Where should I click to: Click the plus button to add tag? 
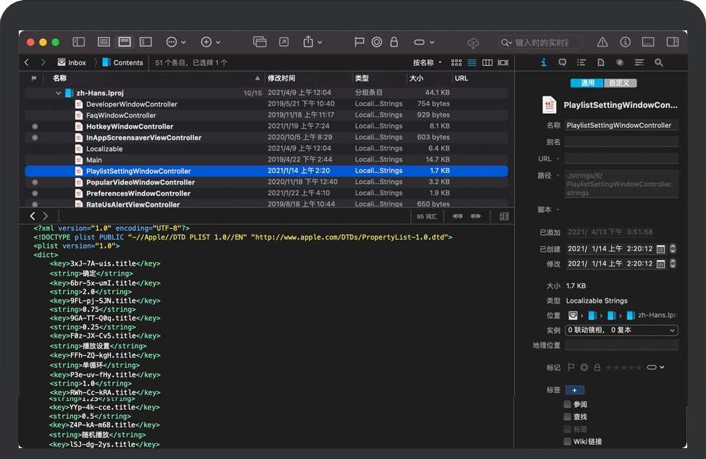[574, 390]
